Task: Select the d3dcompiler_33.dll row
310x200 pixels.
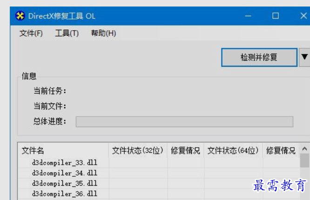Action: coord(159,163)
